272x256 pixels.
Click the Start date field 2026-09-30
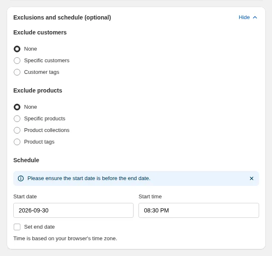tap(73, 210)
